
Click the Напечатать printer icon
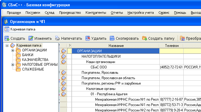(57, 38)
